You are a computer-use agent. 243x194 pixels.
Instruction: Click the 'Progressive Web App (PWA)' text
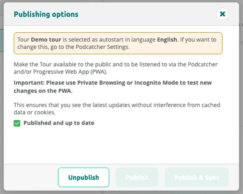pos(70,72)
